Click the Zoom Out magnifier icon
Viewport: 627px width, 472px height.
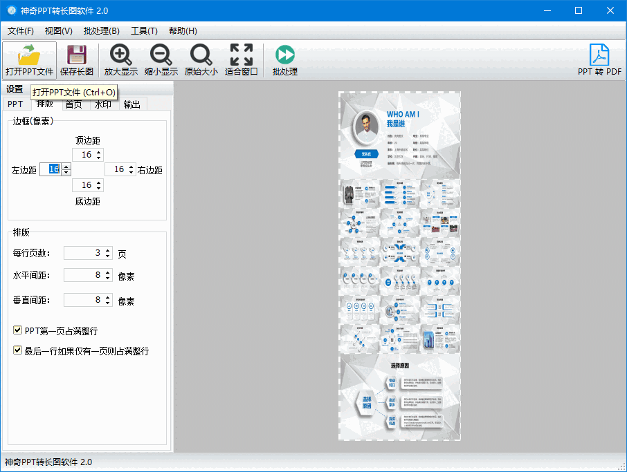click(x=161, y=55)
